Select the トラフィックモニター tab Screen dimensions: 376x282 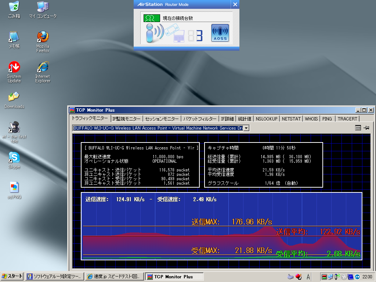pyautogui.click(x=90, y=118)
